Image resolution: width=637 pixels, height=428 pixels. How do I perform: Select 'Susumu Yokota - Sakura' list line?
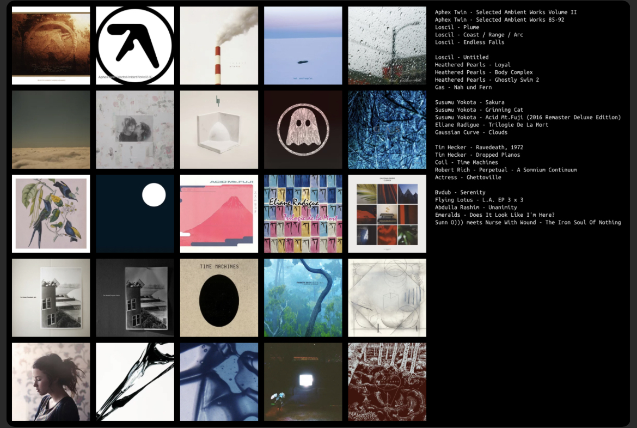click(x=470, y=102)
